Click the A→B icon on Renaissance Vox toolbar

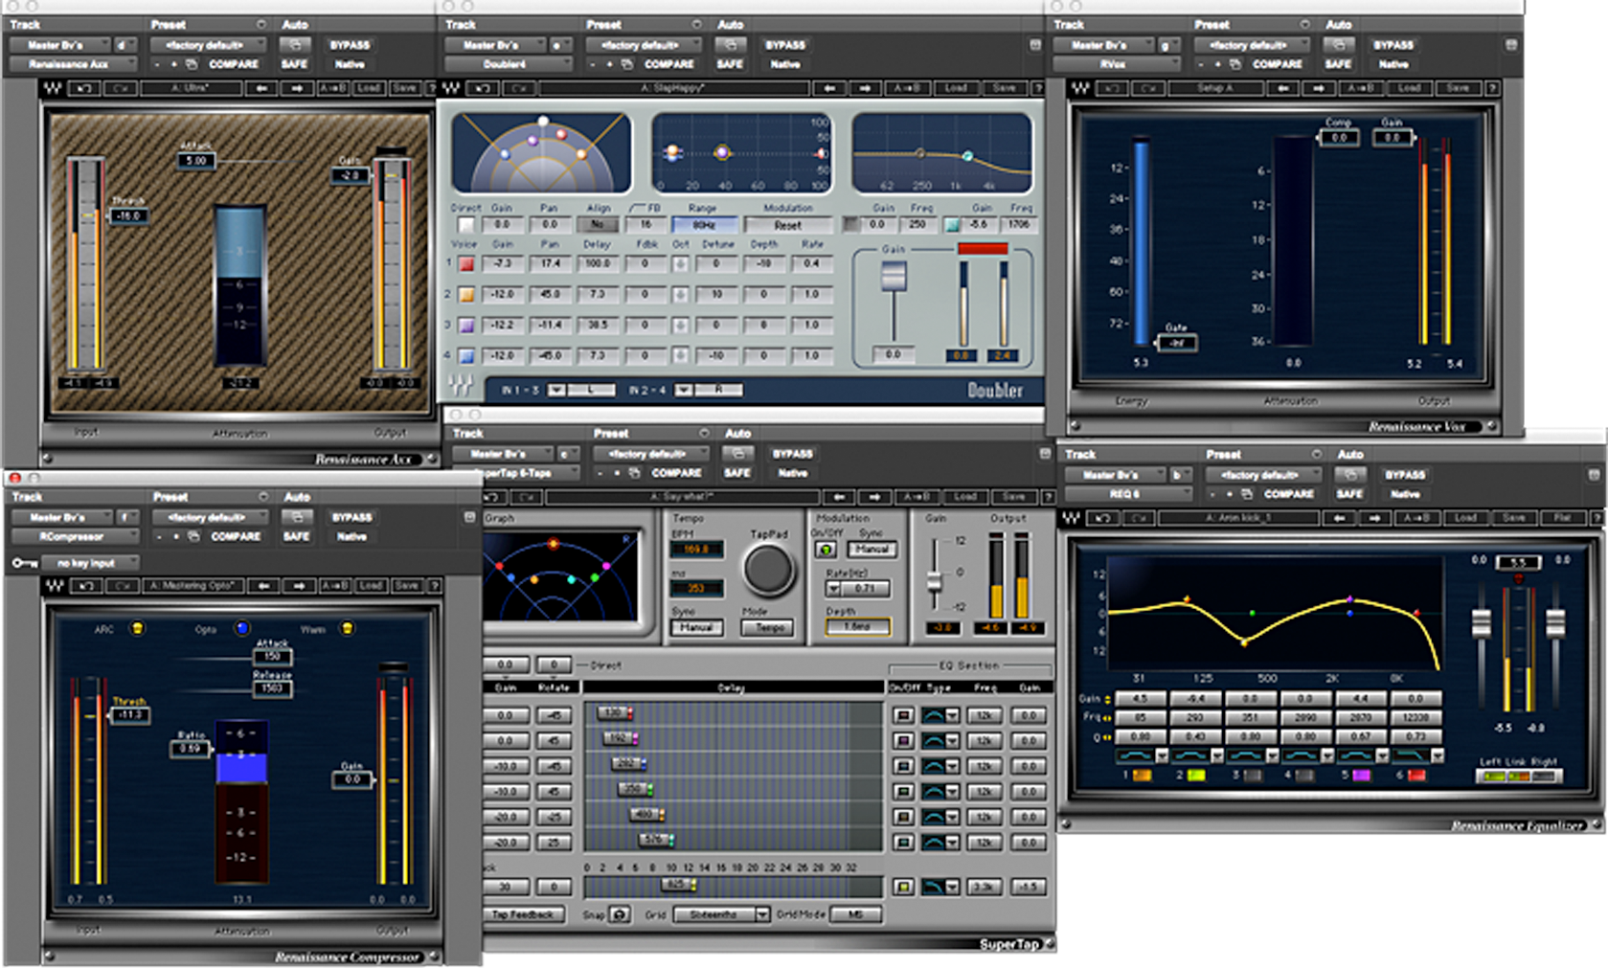[x=1359, y=87]
